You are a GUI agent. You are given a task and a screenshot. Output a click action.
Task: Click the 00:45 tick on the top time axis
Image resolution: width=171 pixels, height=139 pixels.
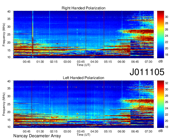[x=26, y=62]
